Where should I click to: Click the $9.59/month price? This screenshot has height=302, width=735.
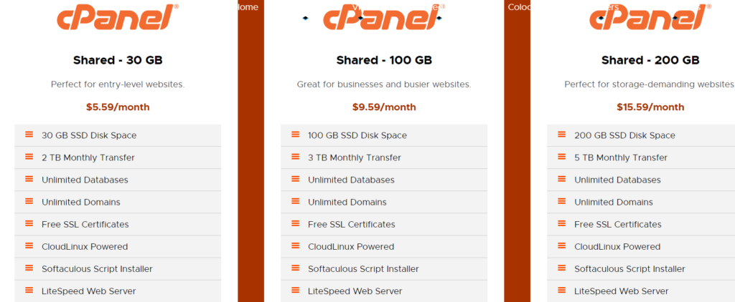(384, 107)
